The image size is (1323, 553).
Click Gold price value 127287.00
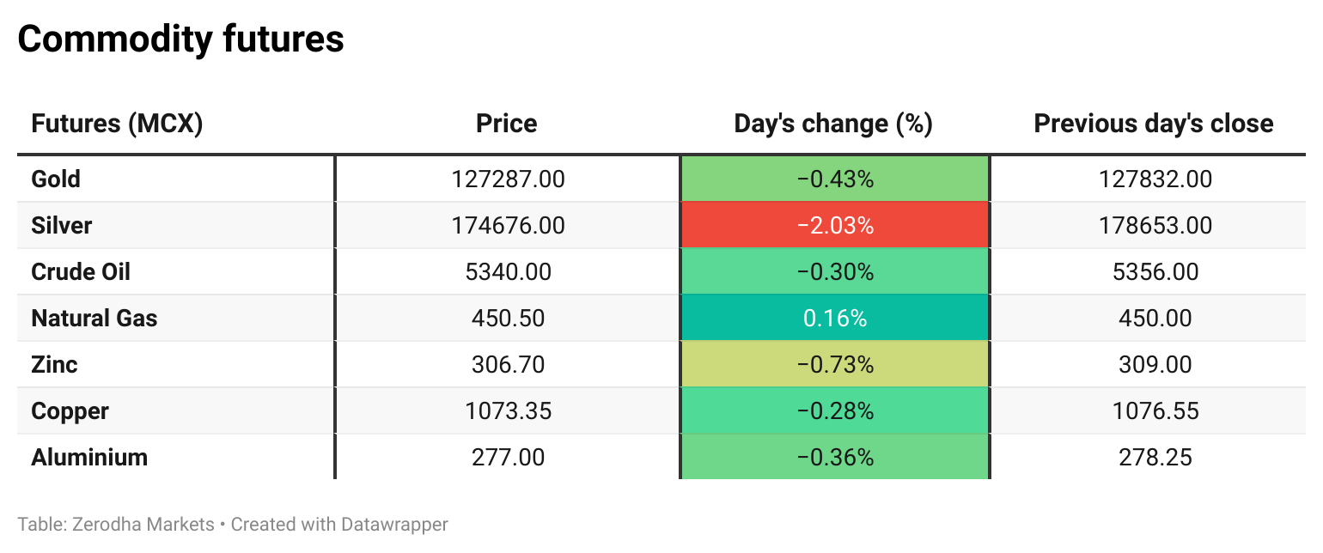point(508,179)
